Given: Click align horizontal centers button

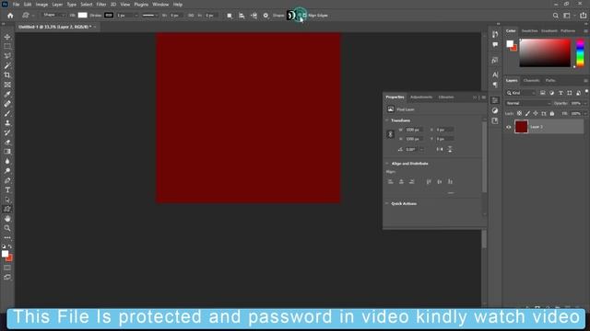Looking at the screenshot, I should (401, 182).
